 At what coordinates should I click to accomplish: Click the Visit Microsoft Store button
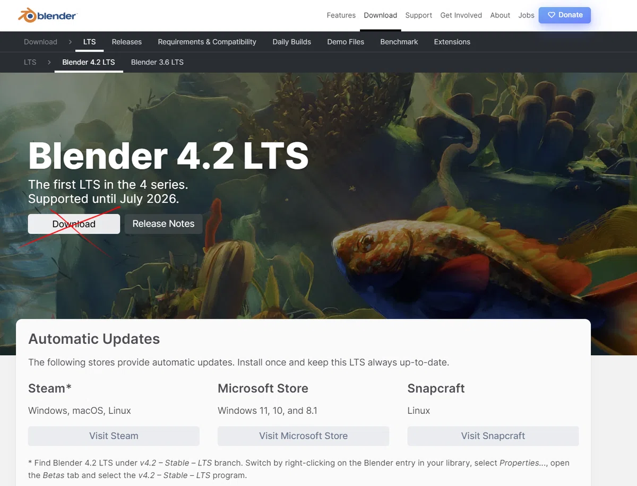point(303,436)
